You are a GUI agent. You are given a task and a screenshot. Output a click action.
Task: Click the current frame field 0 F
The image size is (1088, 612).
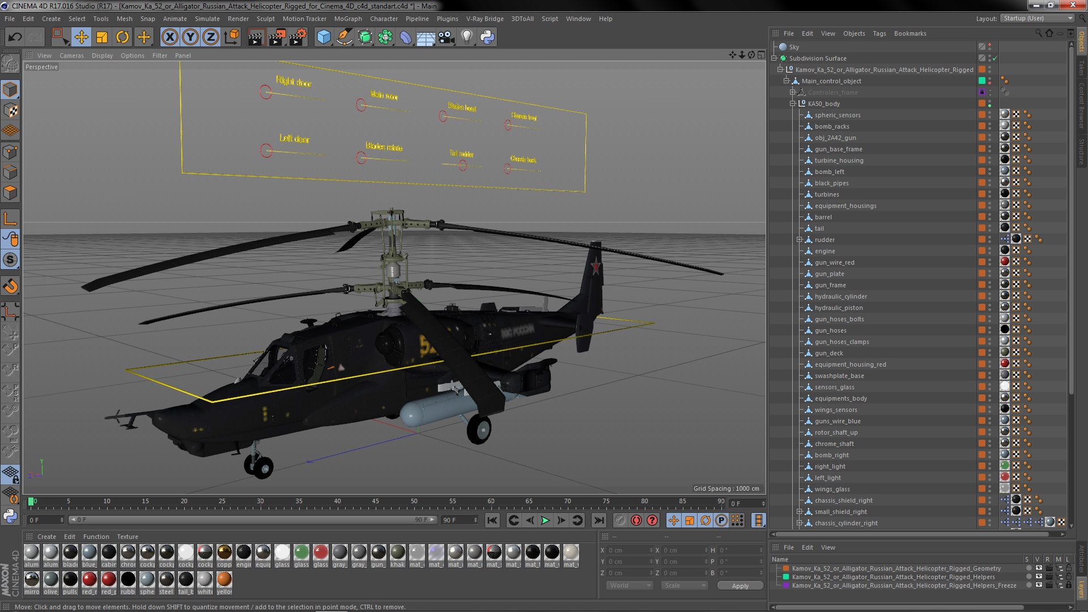coord(46,520)
